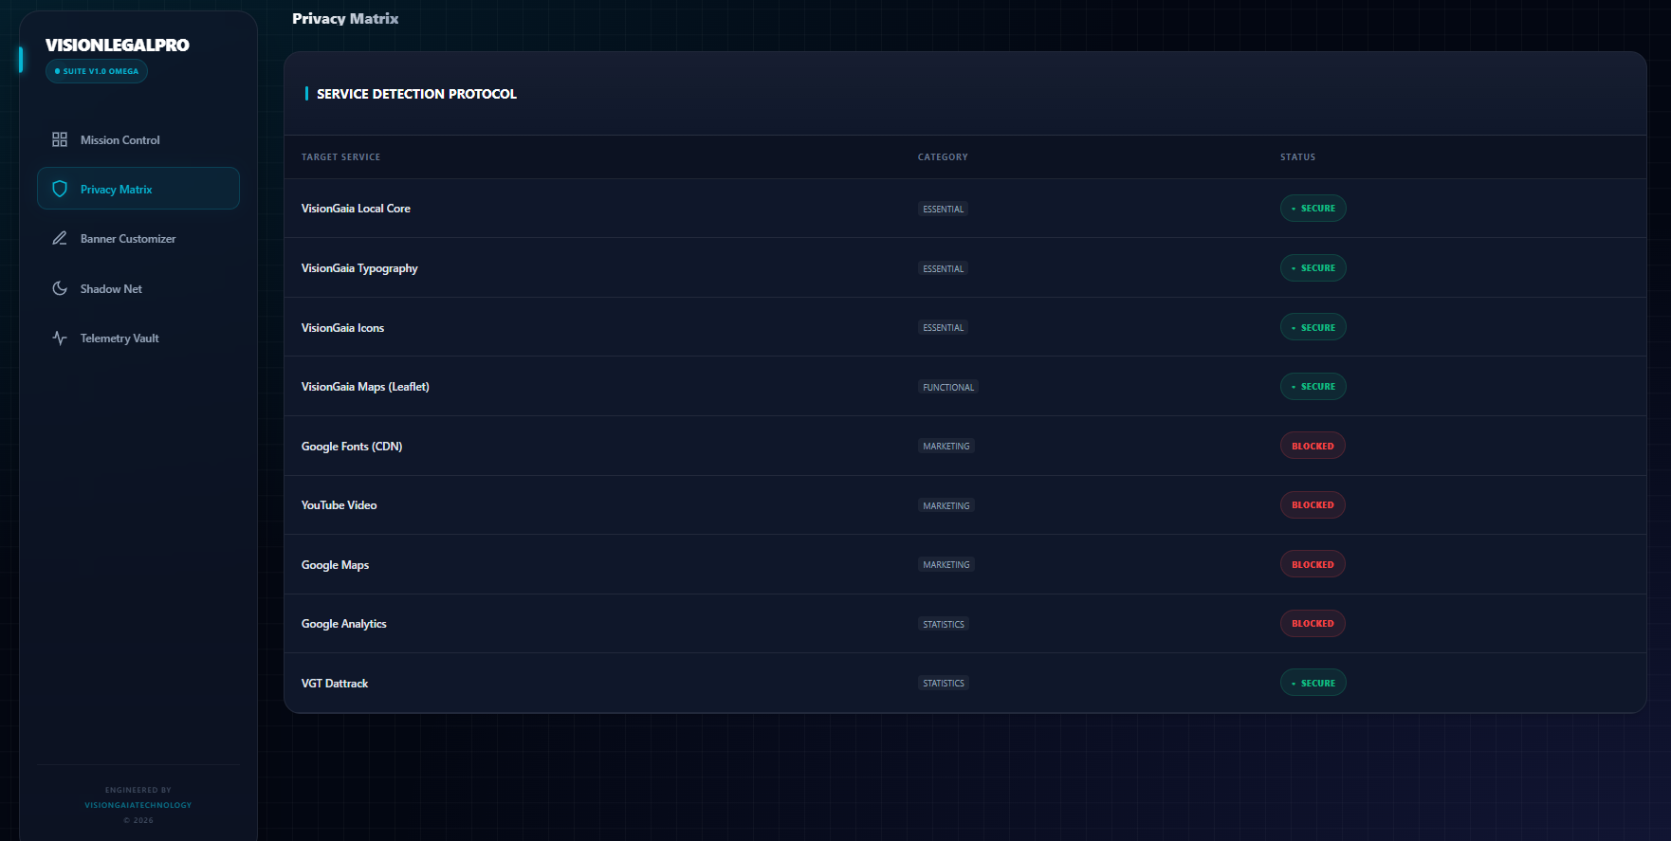Image resolution: width=1671 pixels, height=841 pixels.
Task: Click the Banner Customizer pencil icon
Action: tap(60, 238)
